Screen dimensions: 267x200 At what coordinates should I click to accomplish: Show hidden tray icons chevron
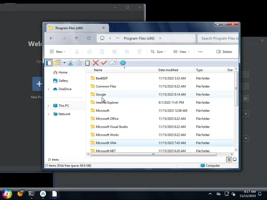pos(210,194)
